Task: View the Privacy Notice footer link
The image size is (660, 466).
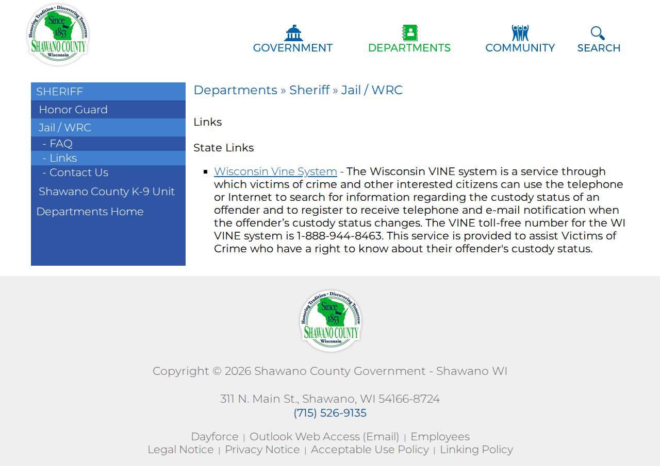Action: [262, 450]
